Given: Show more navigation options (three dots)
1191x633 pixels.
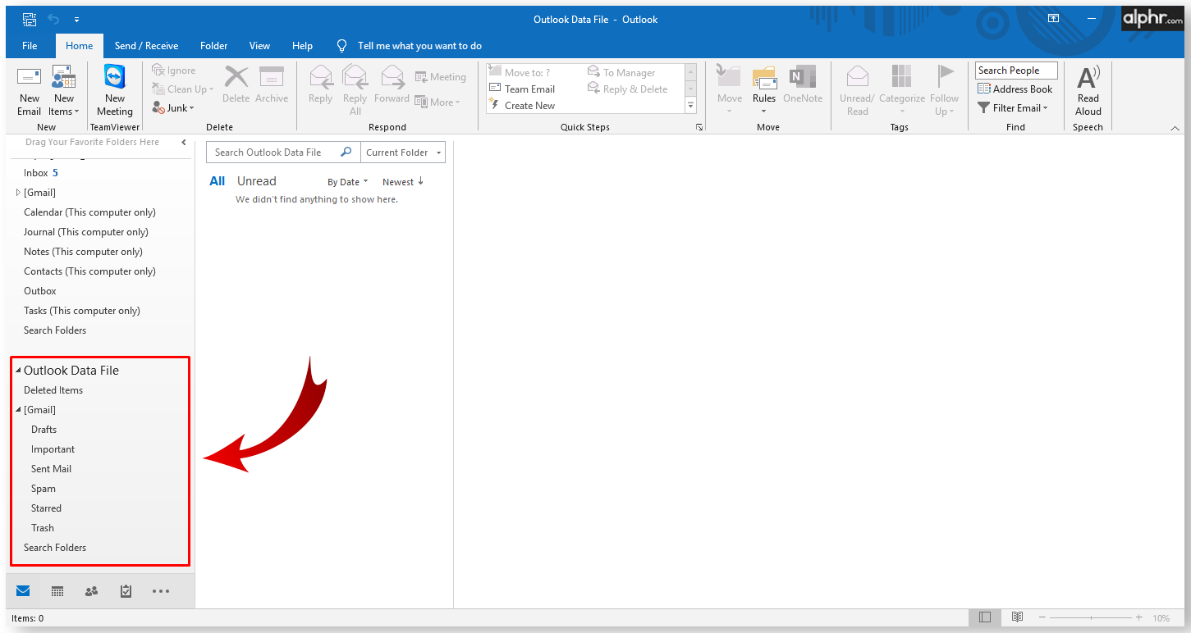Looking at the screenshot, I should 161,591.
